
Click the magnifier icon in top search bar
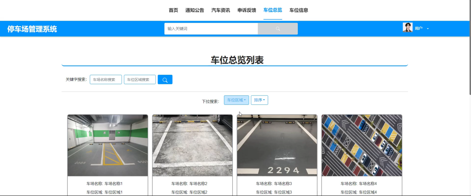pyautogui.click(x=278, y=29)
